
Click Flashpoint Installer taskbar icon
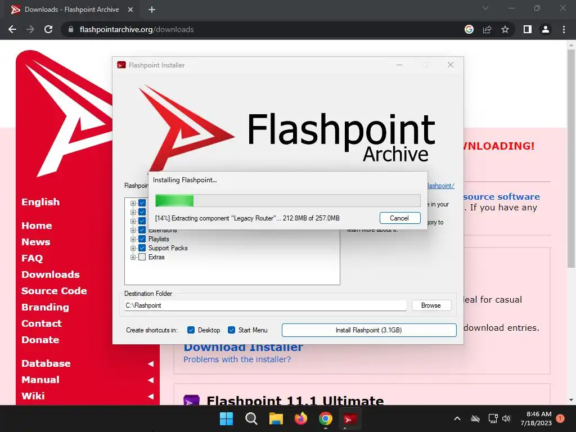pyautogui.click(x=350, y=418)
